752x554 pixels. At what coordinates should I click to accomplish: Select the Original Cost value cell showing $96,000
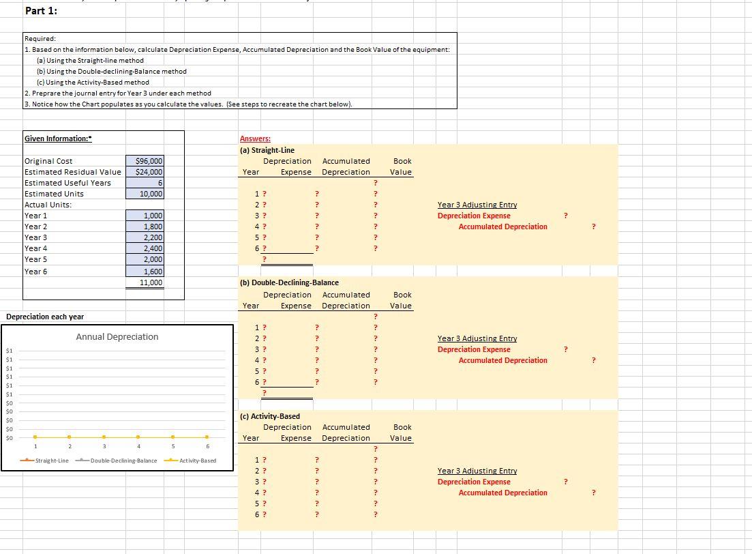(145, 161)
